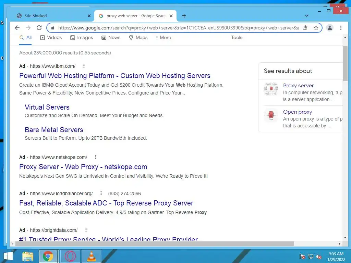The width and height of the screenshot is (351, 263).
Task: Switch to News results
Action: point(111,38)
